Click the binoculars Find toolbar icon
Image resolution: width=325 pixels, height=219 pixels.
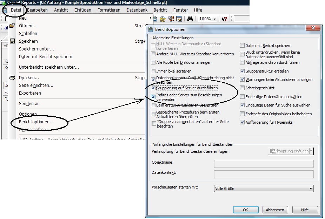190,19
